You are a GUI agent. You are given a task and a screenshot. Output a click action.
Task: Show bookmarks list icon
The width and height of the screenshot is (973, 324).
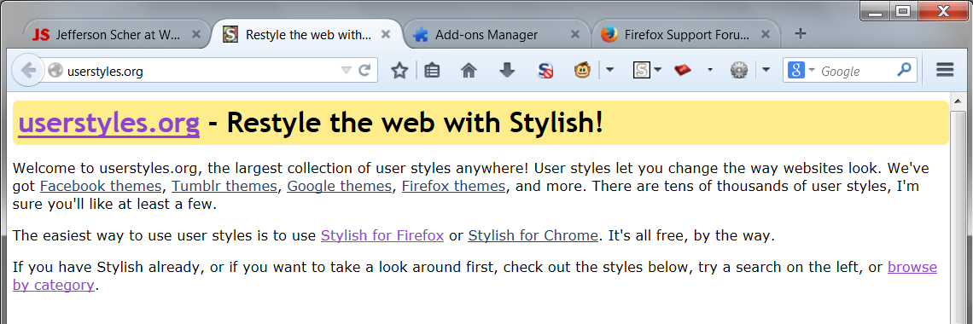pos(433,71)
